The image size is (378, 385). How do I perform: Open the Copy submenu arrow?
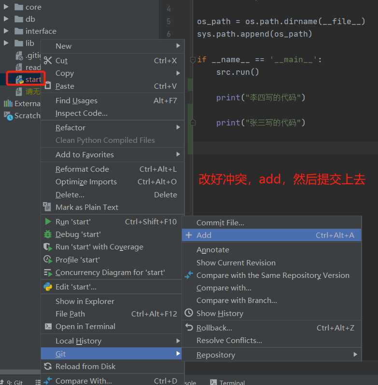pyautogui.click(x=178, y=73)
